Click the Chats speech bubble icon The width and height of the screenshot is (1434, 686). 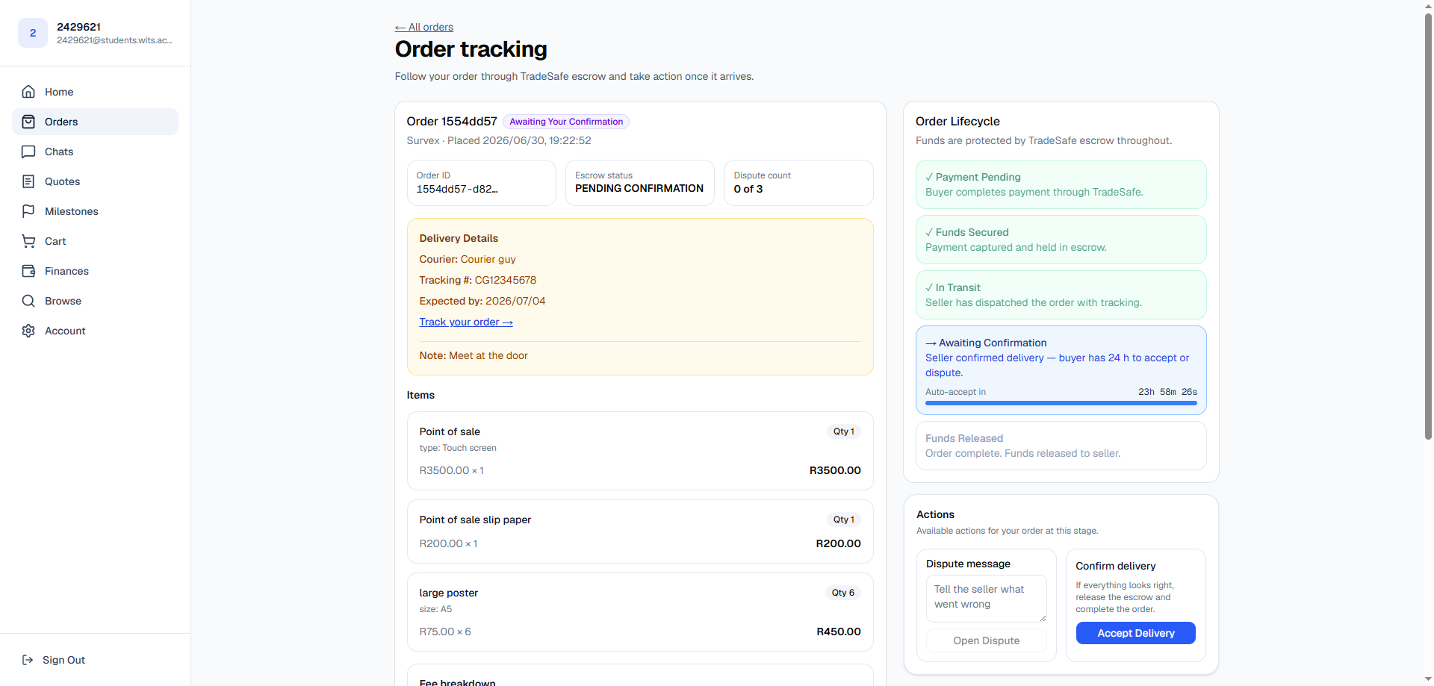28,152
